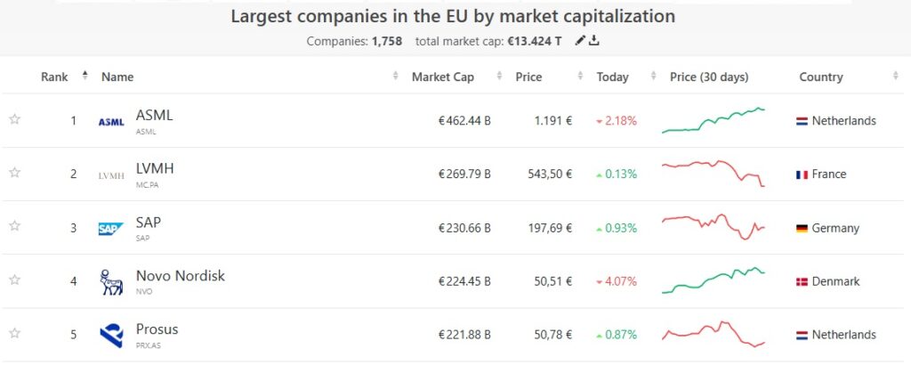Click the ASML 30-day price chart
This screenshot has width=911, height=365.
click(x=713, y=121)
